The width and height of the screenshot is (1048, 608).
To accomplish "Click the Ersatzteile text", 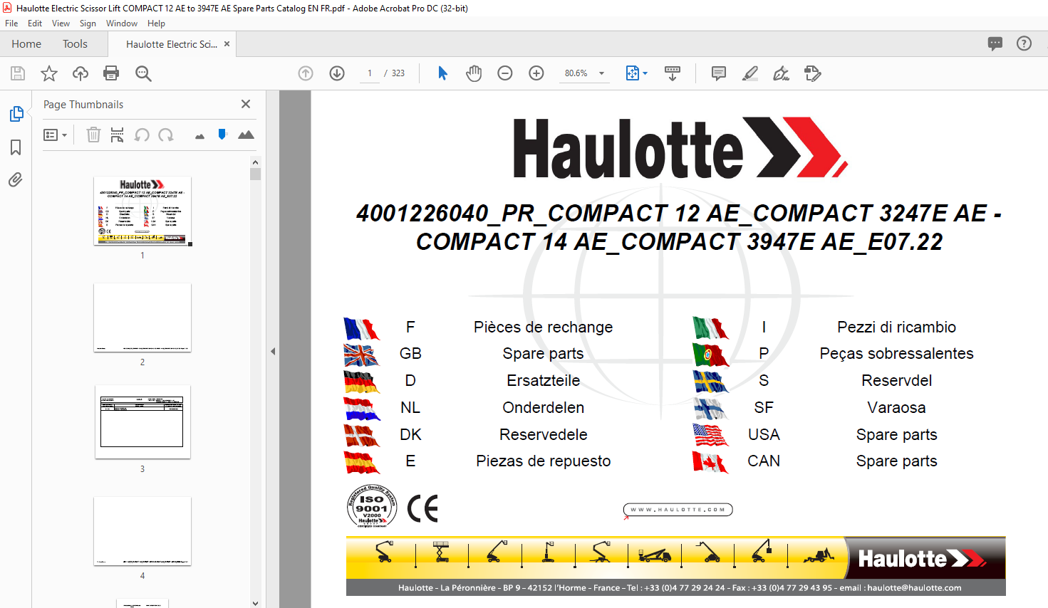I will [543, 380].
